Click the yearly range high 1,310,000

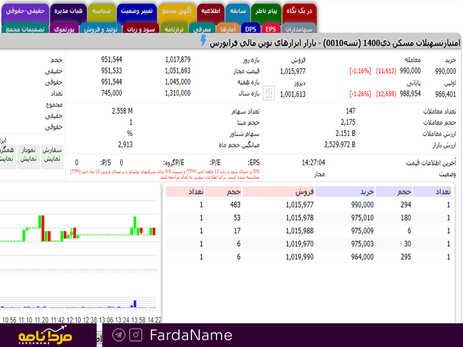pos(178,93)
